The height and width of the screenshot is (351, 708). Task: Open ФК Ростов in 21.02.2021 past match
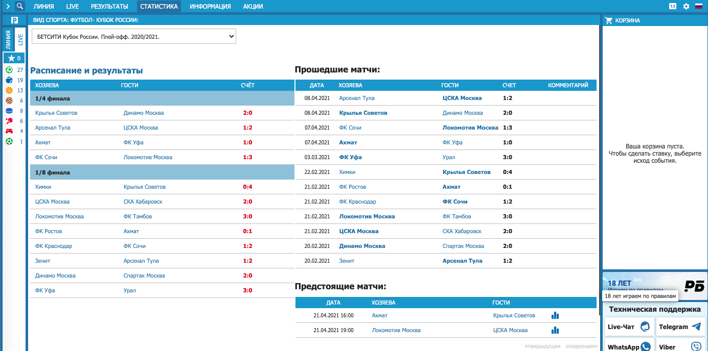(353, 187)
